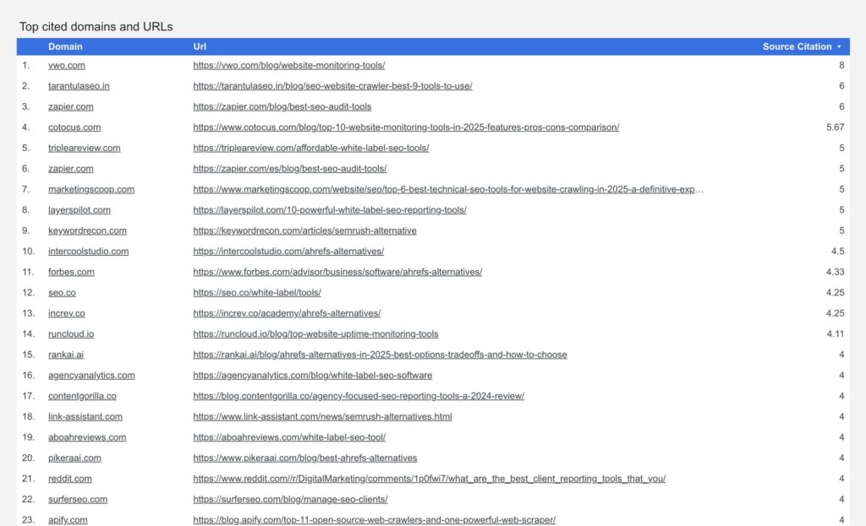This screenshot has height=526, width=866.
Task: Follow the triplereview.com domain link
Action: [x=85, y=148]
